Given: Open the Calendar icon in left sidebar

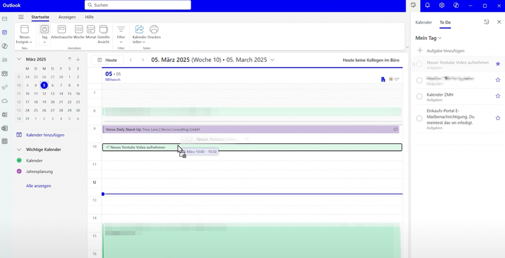Looking at the screenshot, I should pos(4,32).
